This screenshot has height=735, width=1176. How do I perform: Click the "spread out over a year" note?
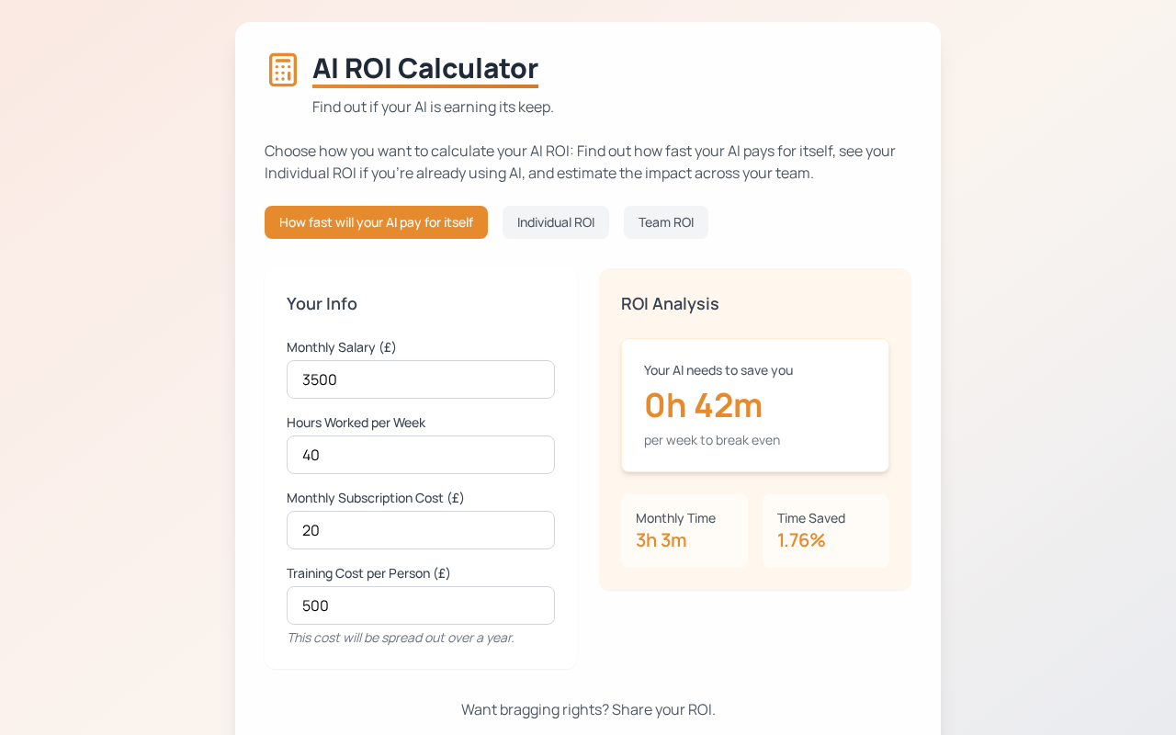(x=401, y=638)
